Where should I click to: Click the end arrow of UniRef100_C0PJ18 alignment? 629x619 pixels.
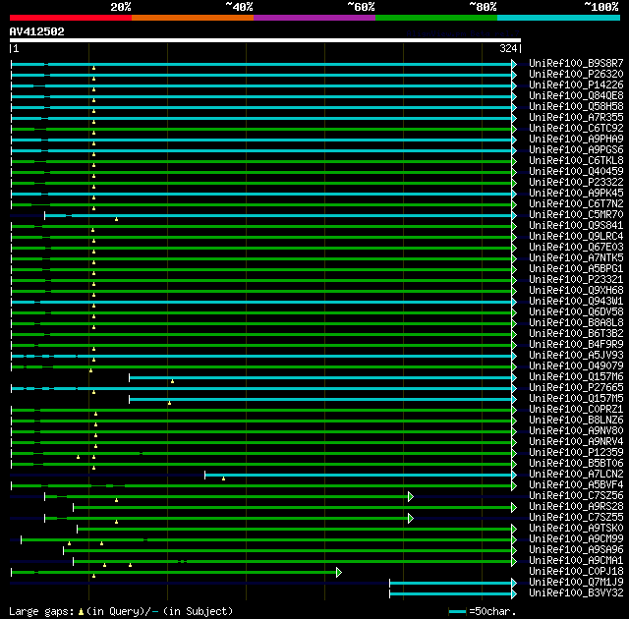coord(339,573)
